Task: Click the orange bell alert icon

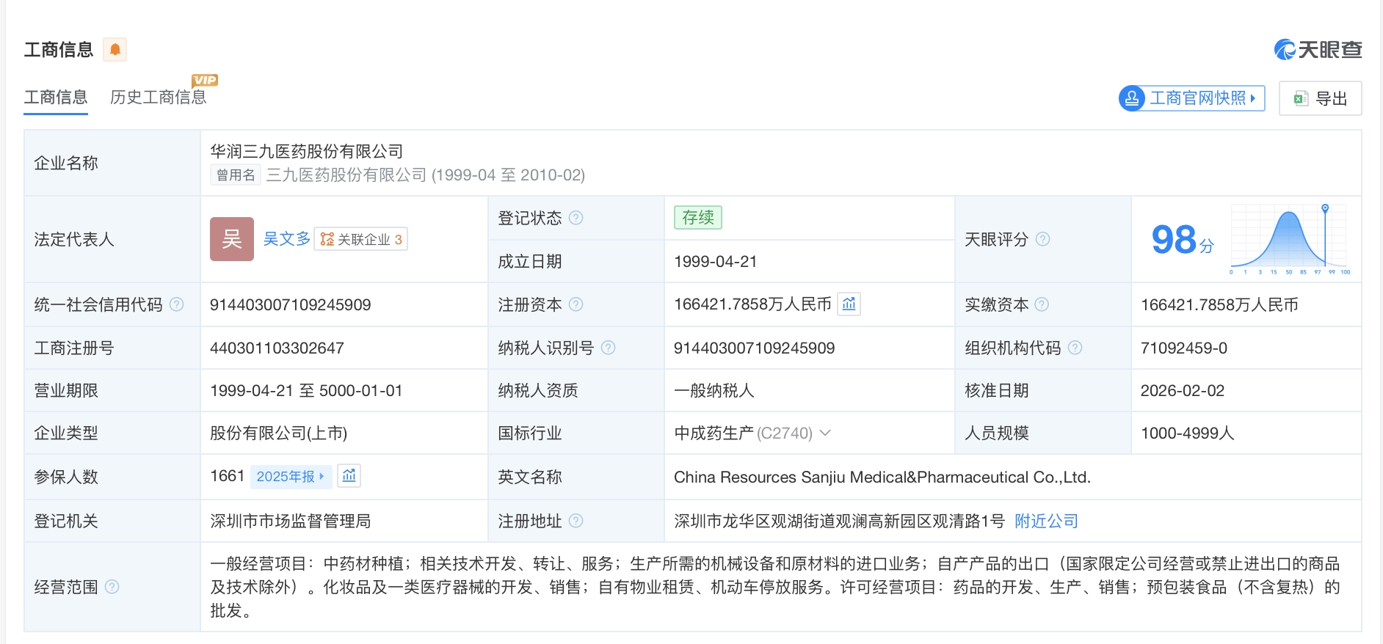Action: [x=115, y=49]
